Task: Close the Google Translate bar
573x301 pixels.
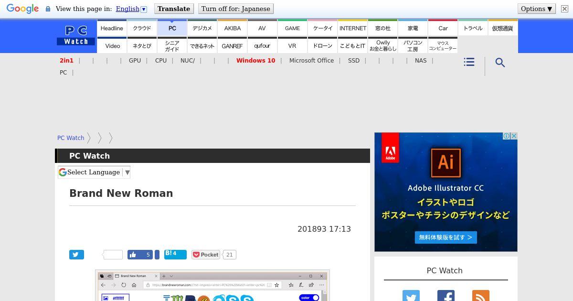Action: (x=564, y=9)
